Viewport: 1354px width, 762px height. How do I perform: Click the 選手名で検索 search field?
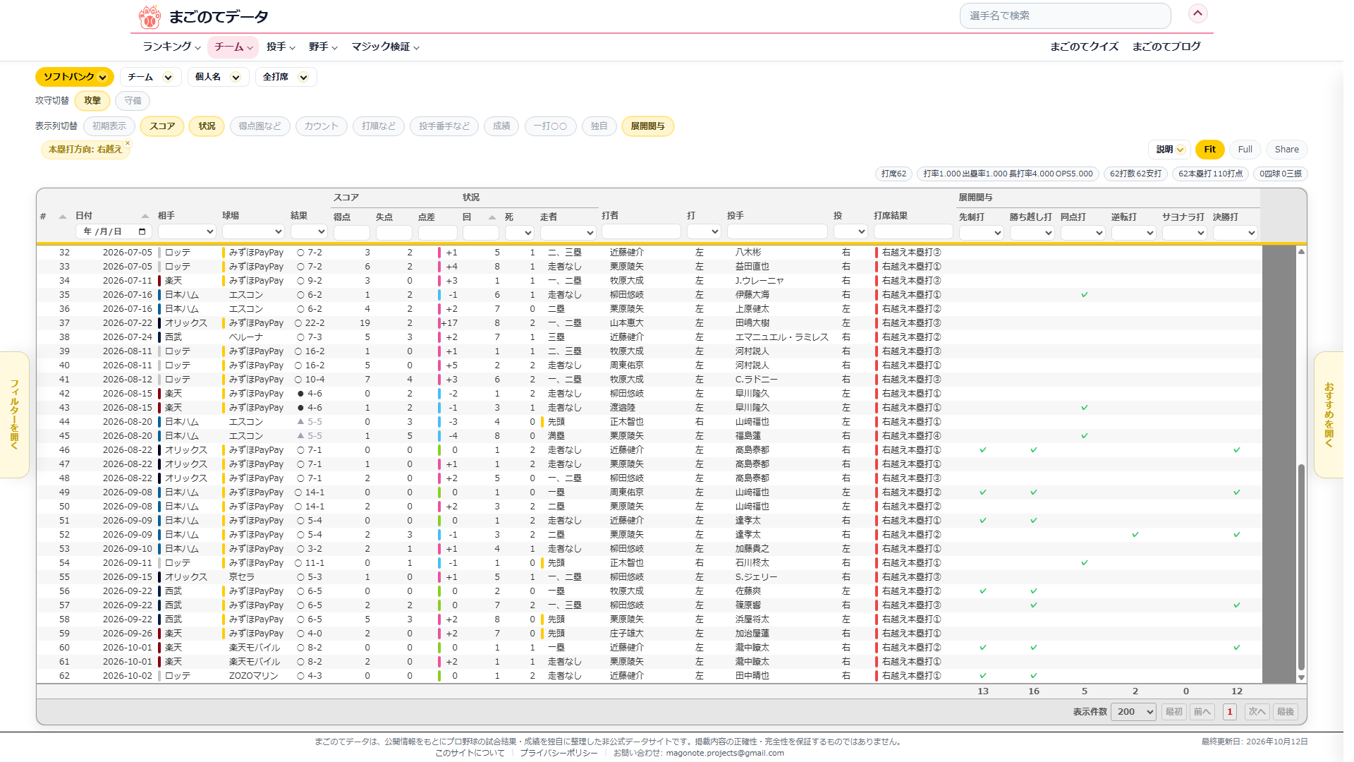pyautogui.click(x=1065, y=16)
